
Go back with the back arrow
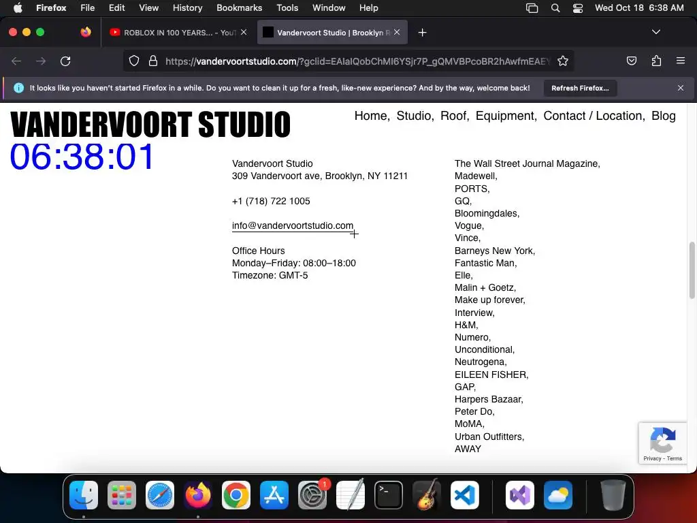click(x=16, y=61)
